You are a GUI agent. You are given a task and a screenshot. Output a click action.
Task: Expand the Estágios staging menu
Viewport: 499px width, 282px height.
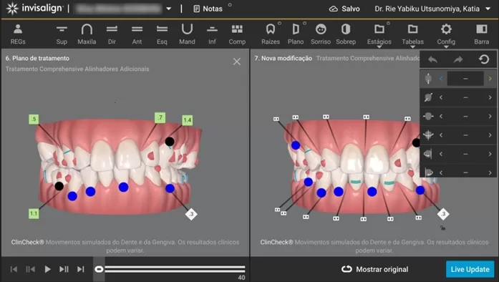point(379,35)
